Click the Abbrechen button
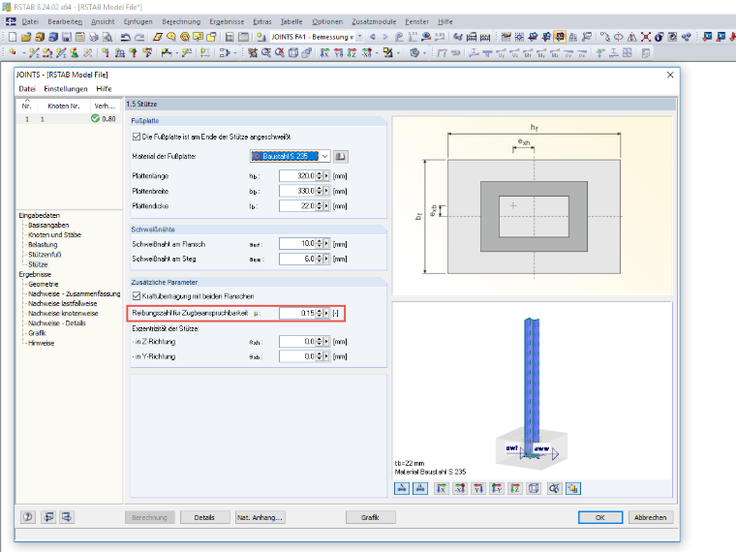Viewport: 736px width, 552px height. [x=651, y=517]
